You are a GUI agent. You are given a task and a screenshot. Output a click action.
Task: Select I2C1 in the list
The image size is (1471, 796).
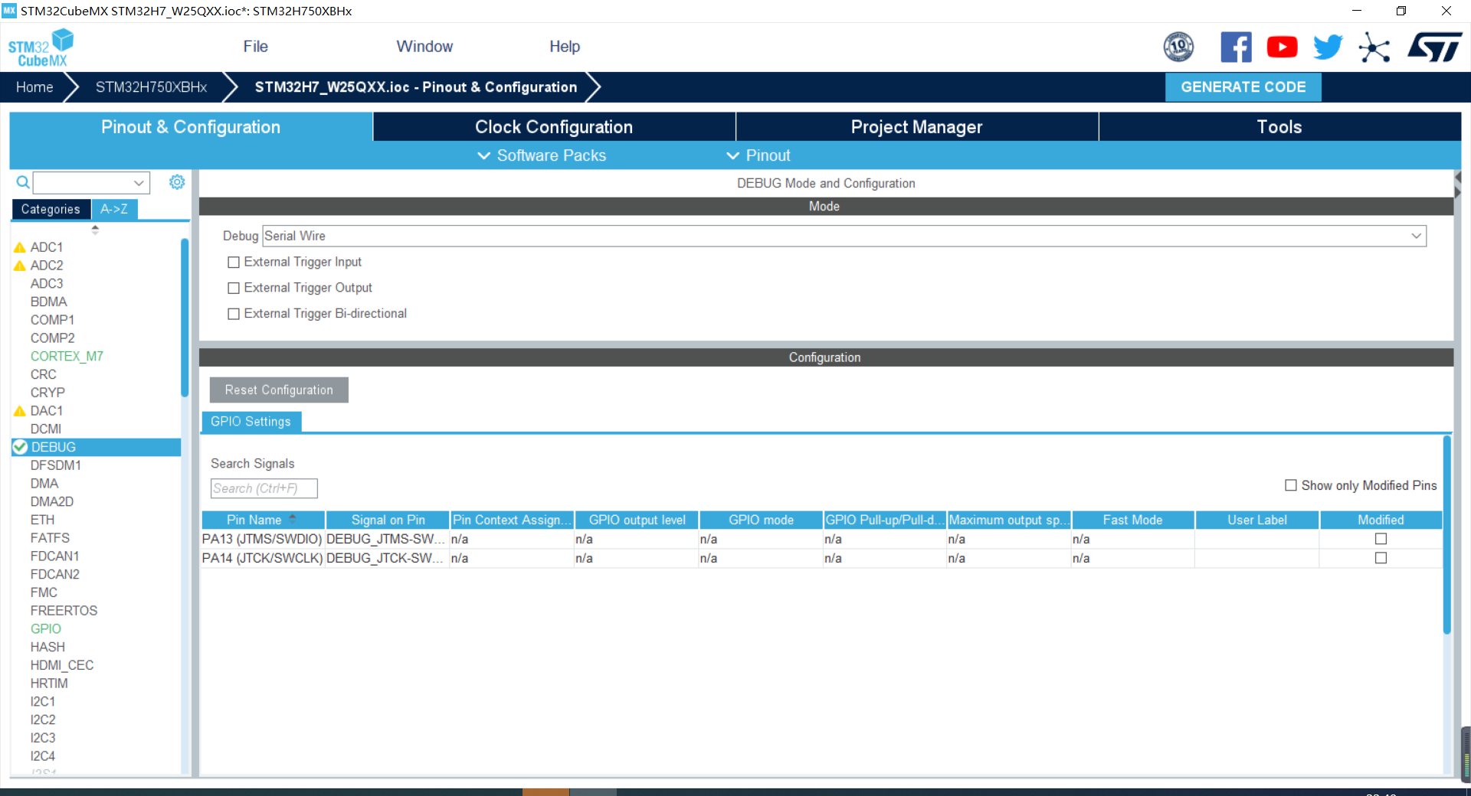42,702
